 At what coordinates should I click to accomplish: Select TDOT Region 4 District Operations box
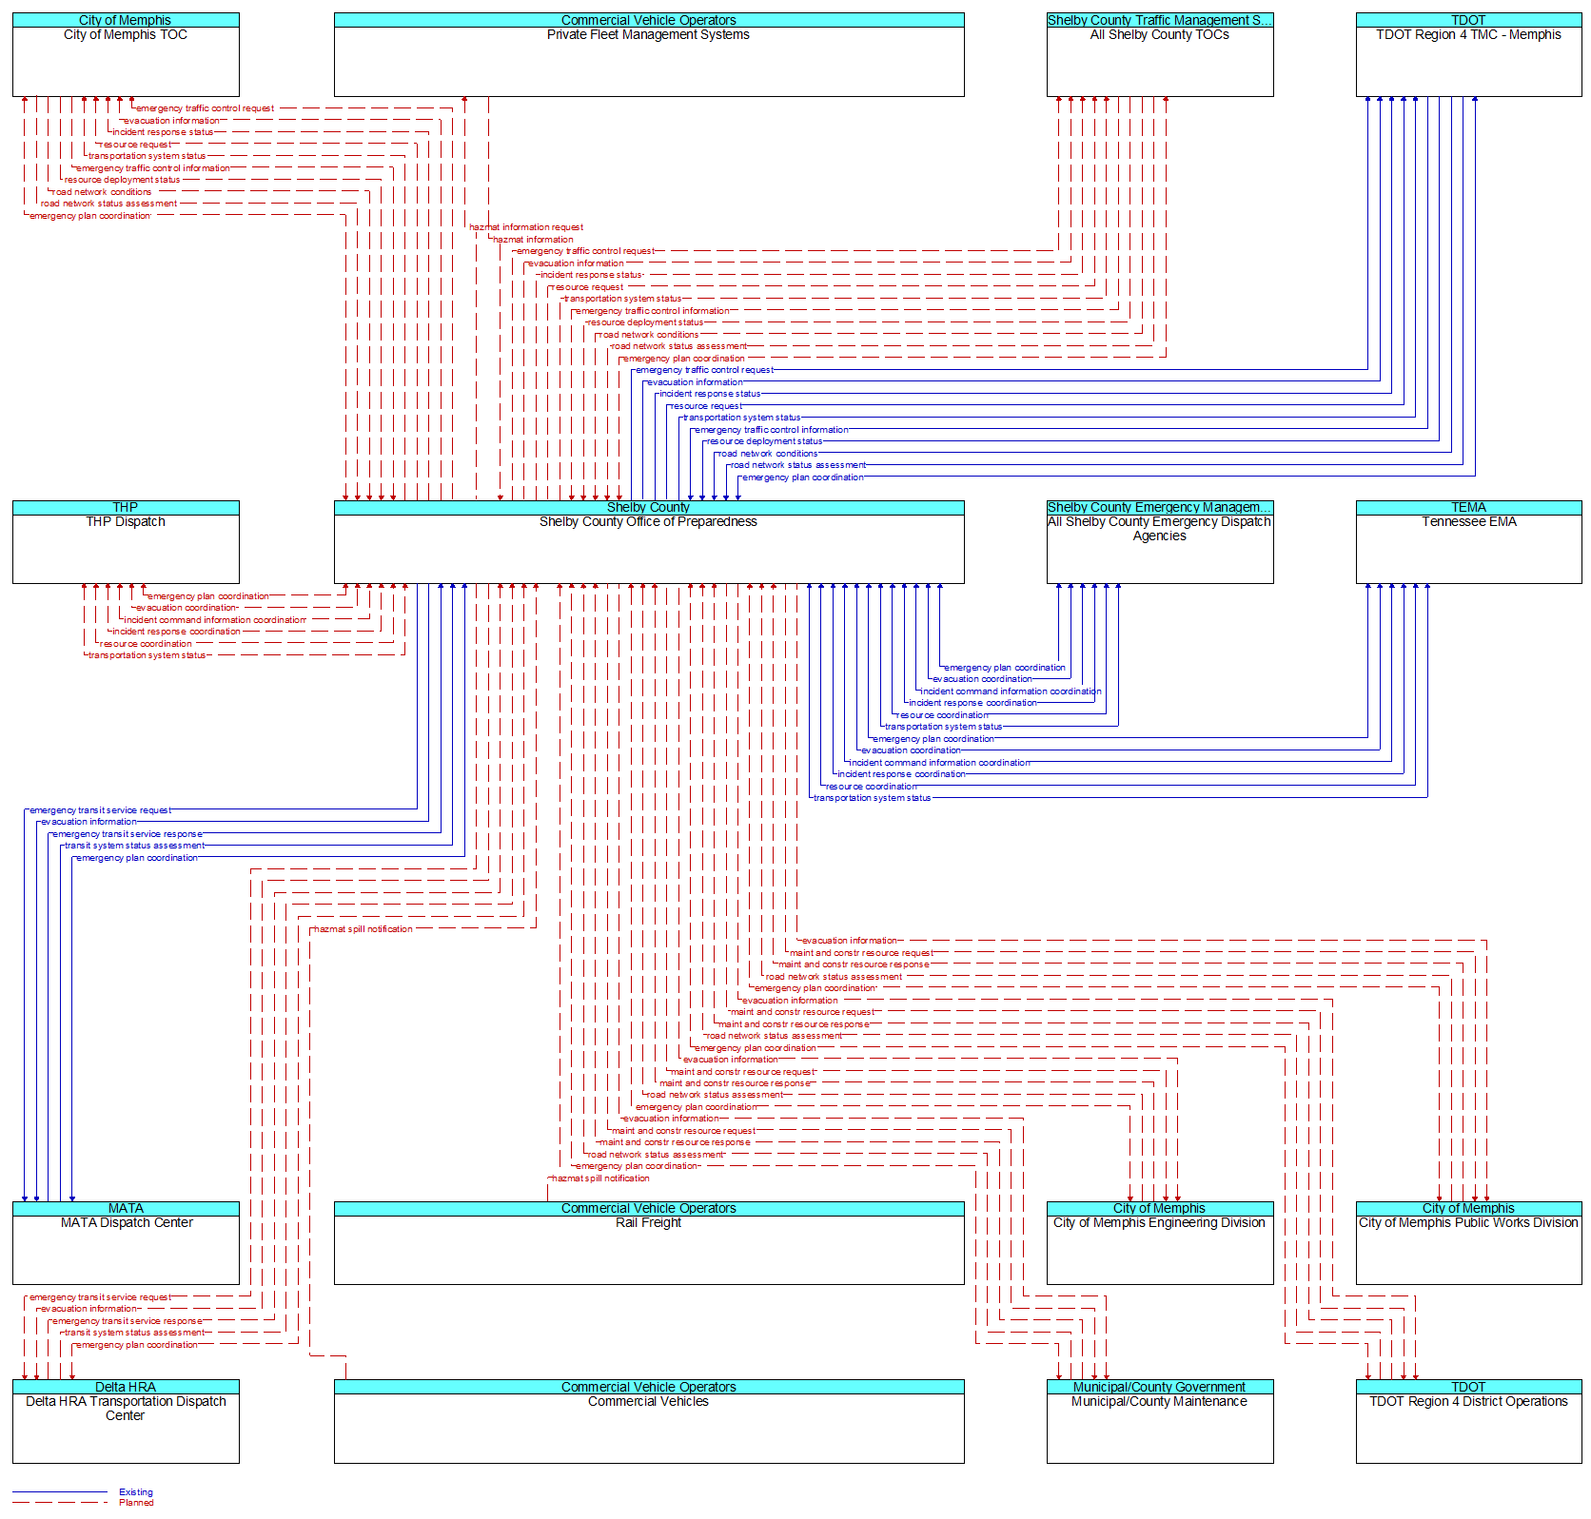(x=1469, y=1422)
